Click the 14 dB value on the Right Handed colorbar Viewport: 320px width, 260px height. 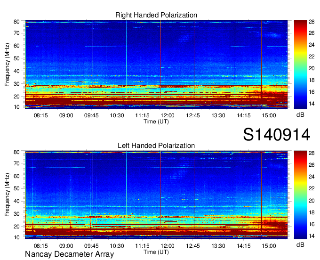(x=312, y=104)
